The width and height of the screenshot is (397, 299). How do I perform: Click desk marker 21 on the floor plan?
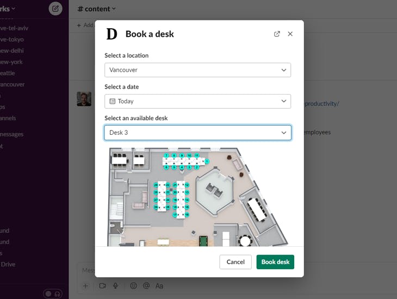click(x=175, y=185)
